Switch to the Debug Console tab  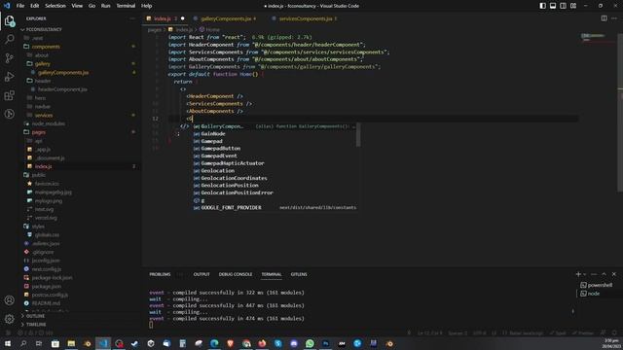pos(236,274)
